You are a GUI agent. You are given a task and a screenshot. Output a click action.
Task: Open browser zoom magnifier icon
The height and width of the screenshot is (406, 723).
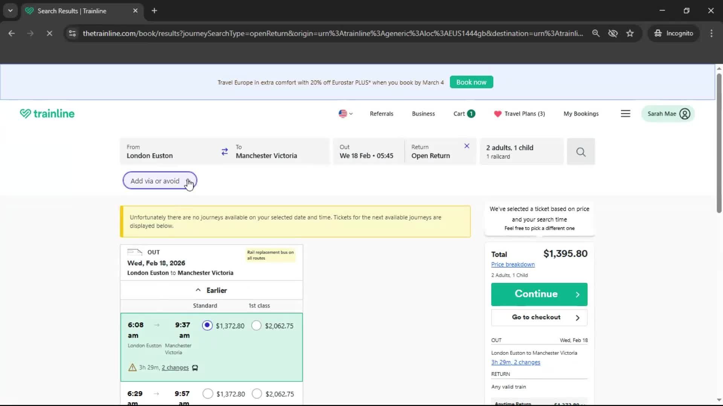tap(596, 33)
